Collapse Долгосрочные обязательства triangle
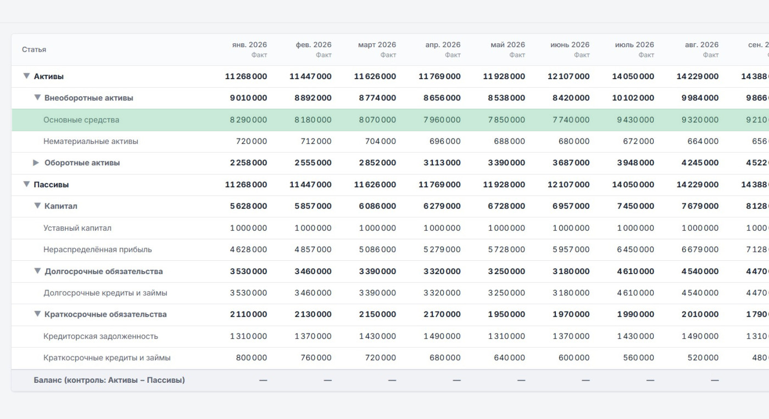This screenshot has height=419, width=769. click(x=37, y=271)
